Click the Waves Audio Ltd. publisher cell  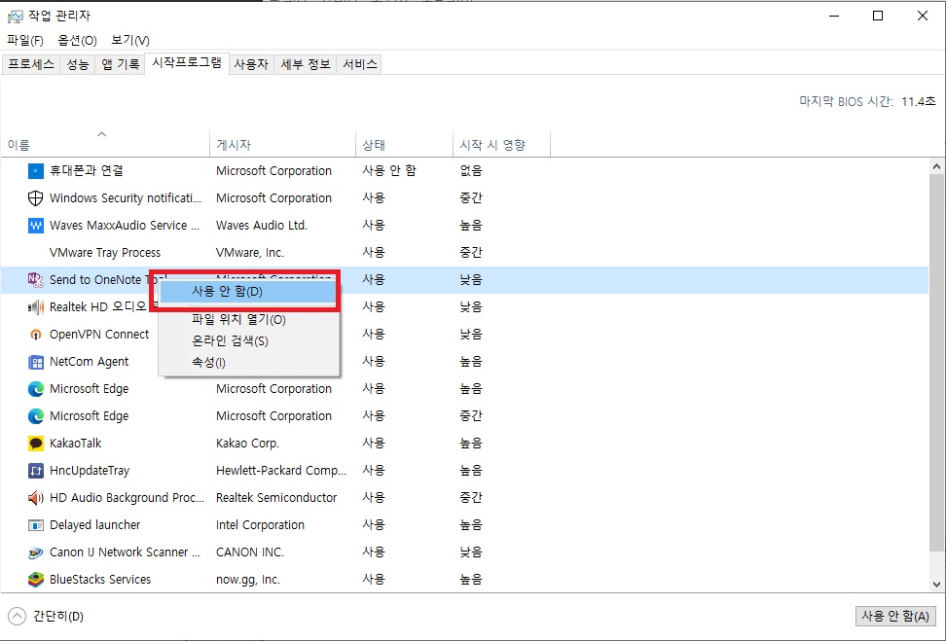tap(261, 226)
